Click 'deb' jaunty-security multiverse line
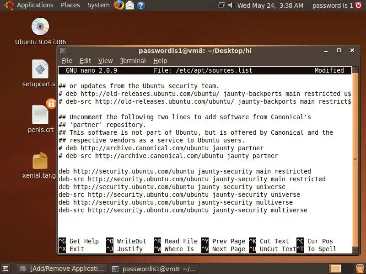Image resolution: width=366 pixels, height=274 pixels. point(176,202)
